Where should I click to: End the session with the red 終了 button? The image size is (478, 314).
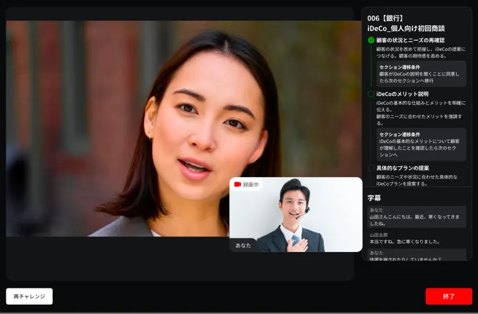pos(448,296)
